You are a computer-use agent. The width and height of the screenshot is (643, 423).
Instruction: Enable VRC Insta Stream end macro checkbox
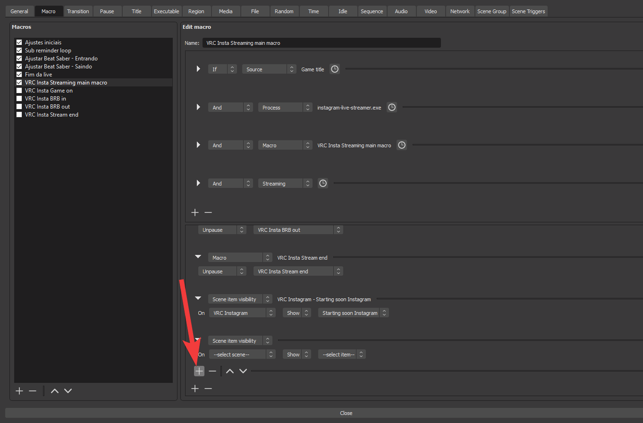click(19, 115)
